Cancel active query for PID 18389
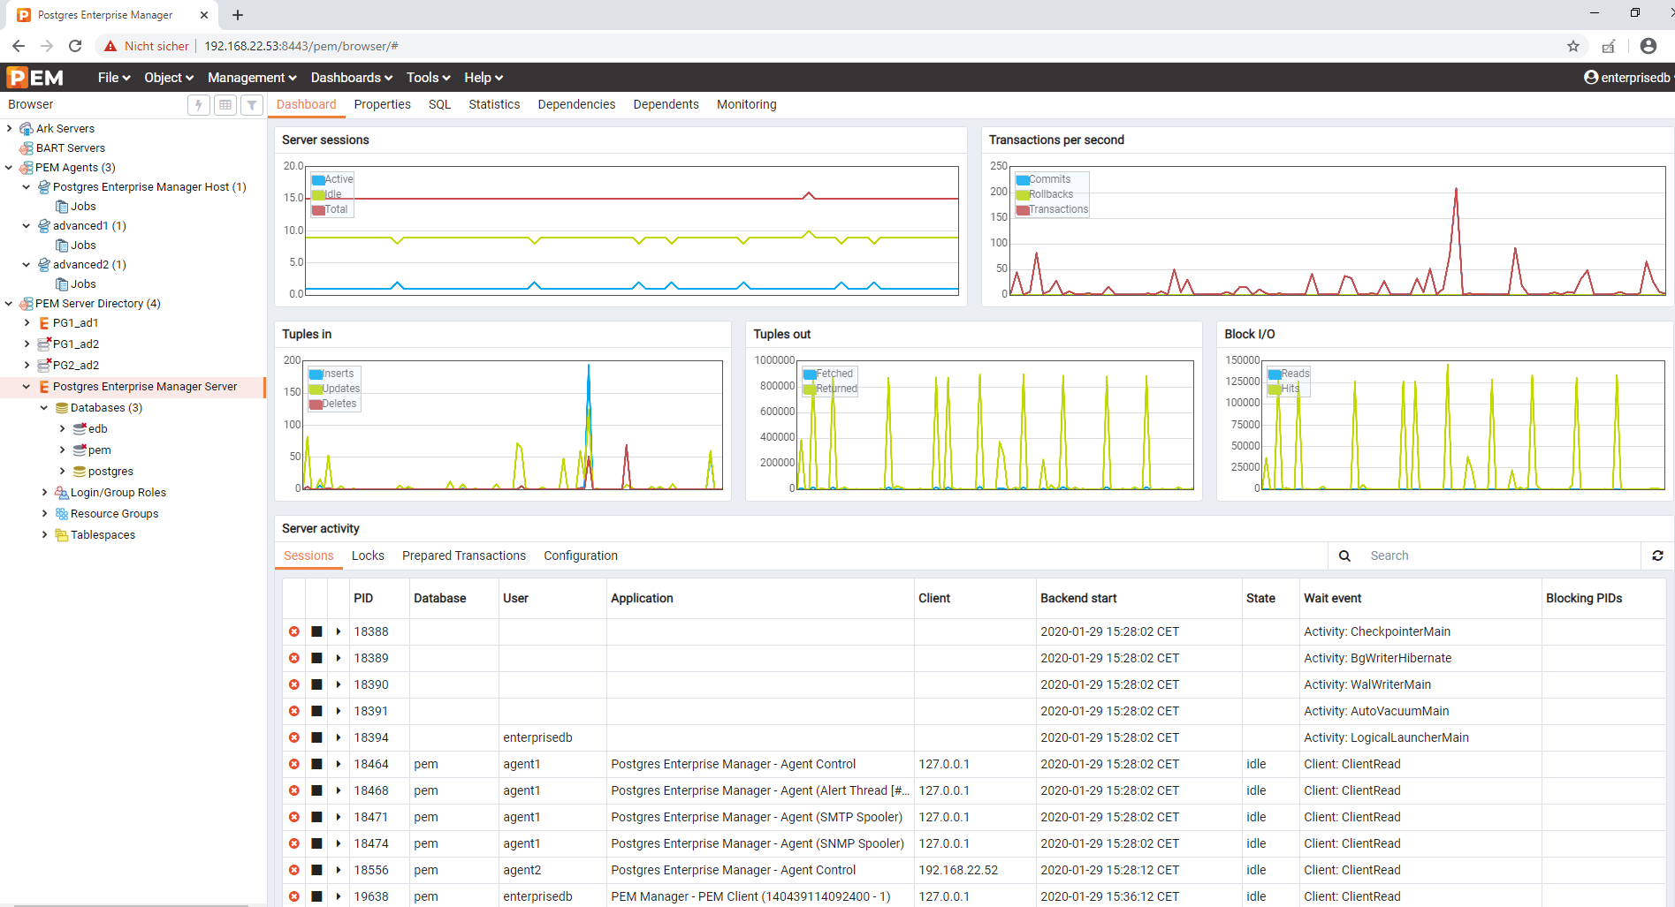Screen dimensions: 1675x907 (x=316, y=658)
